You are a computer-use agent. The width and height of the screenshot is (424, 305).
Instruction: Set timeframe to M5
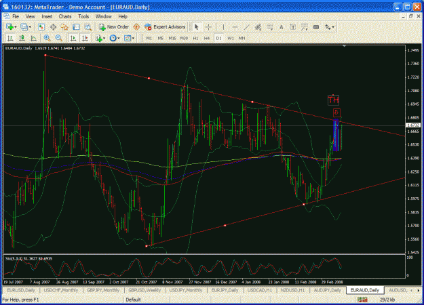point(161,38)
